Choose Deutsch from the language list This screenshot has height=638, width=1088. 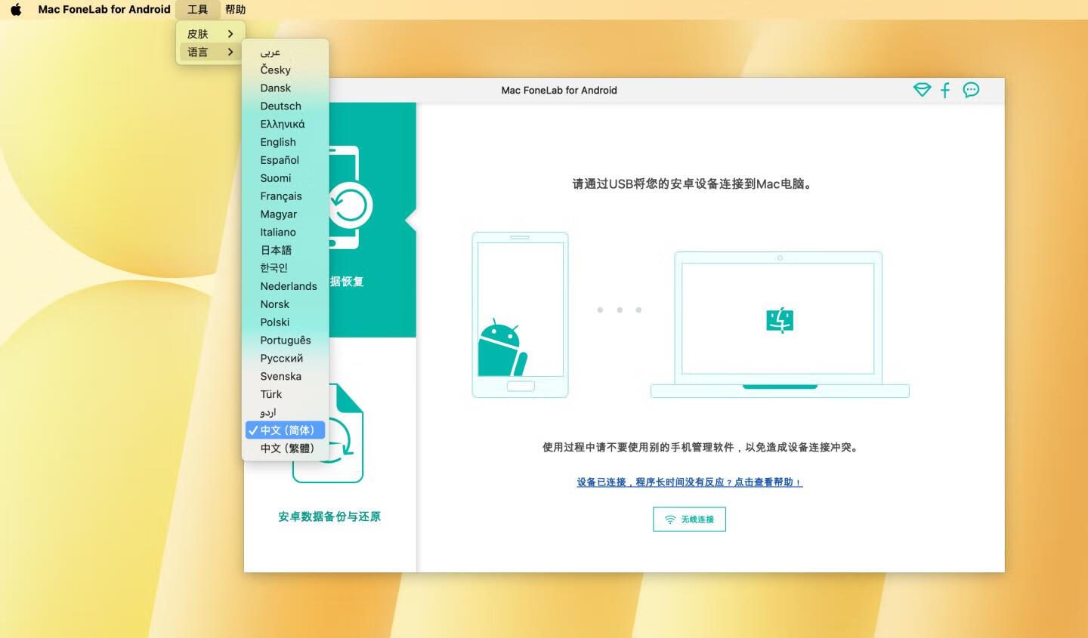280,106
